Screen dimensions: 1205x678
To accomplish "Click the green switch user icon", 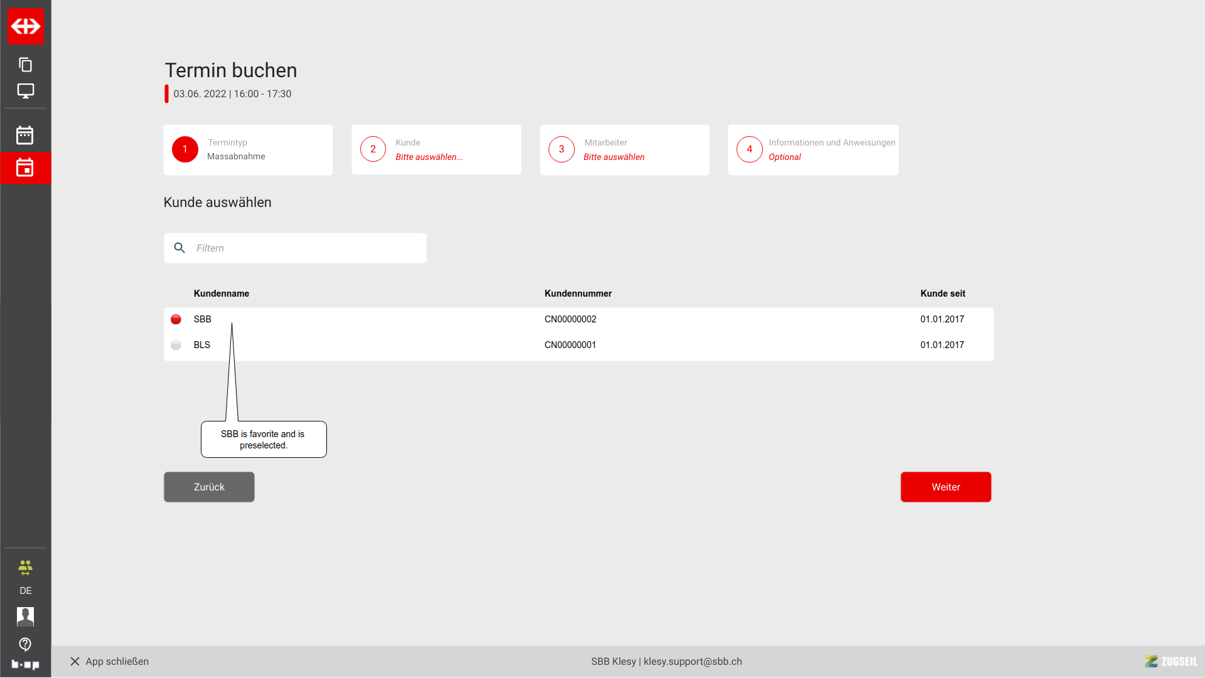I will pos(25,568).
